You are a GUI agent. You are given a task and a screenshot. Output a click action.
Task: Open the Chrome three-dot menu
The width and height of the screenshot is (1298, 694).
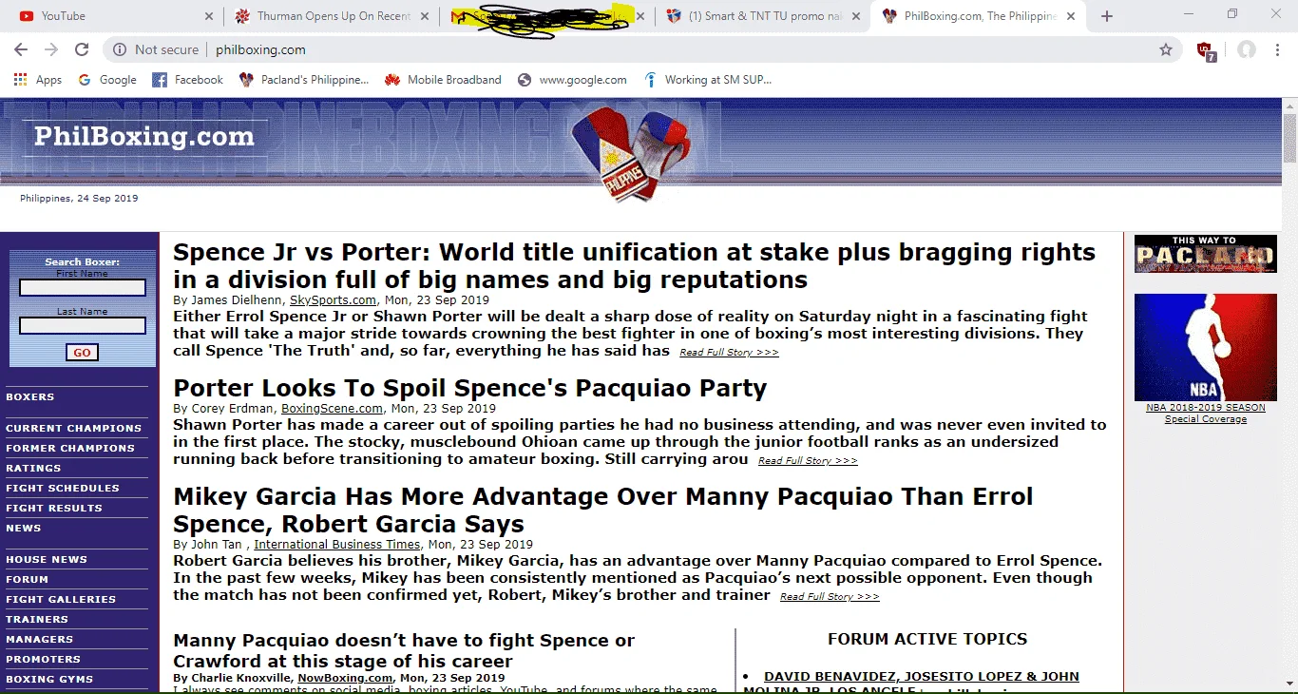click(1277, 49)
